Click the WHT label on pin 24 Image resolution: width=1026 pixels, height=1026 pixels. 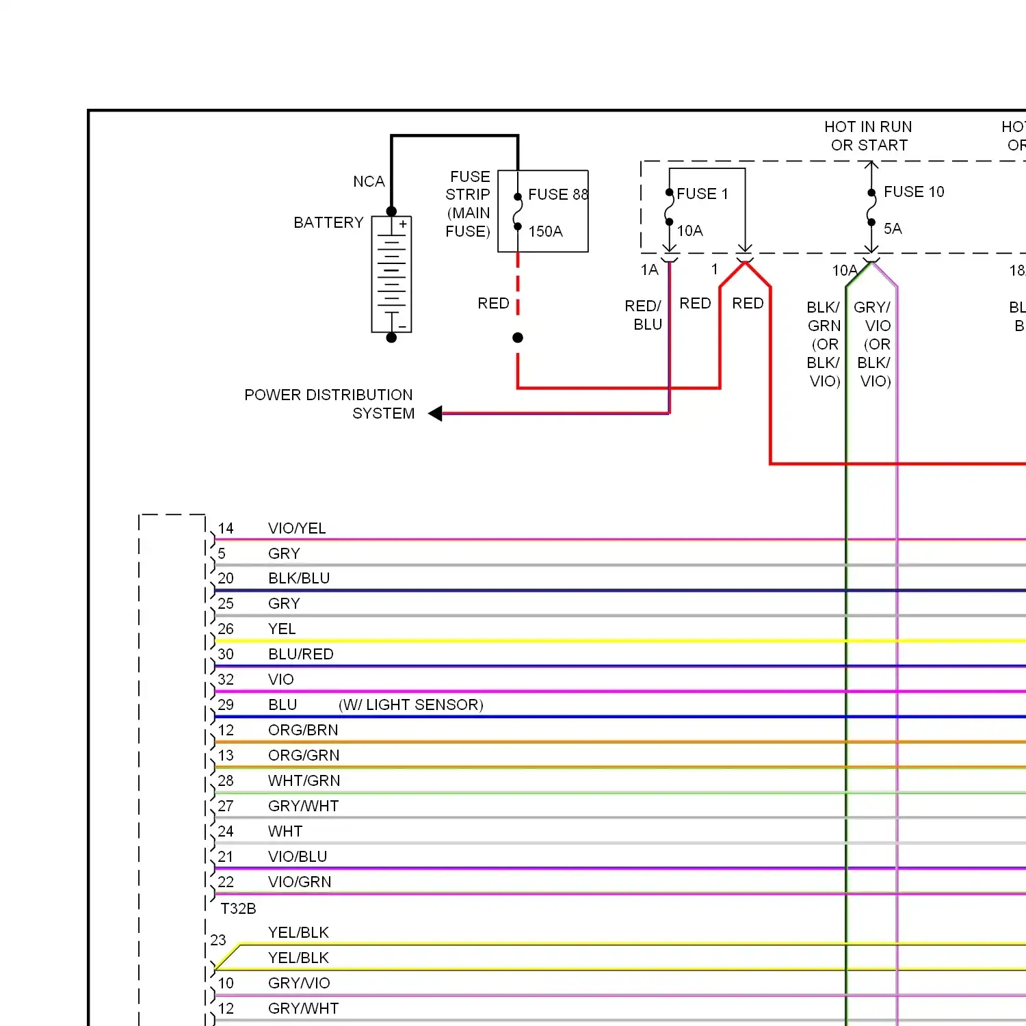pyautogui.click(x=285, y=832)
